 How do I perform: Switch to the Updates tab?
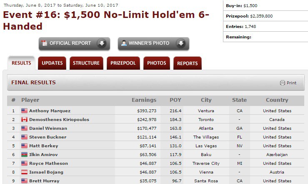[52, 63]
